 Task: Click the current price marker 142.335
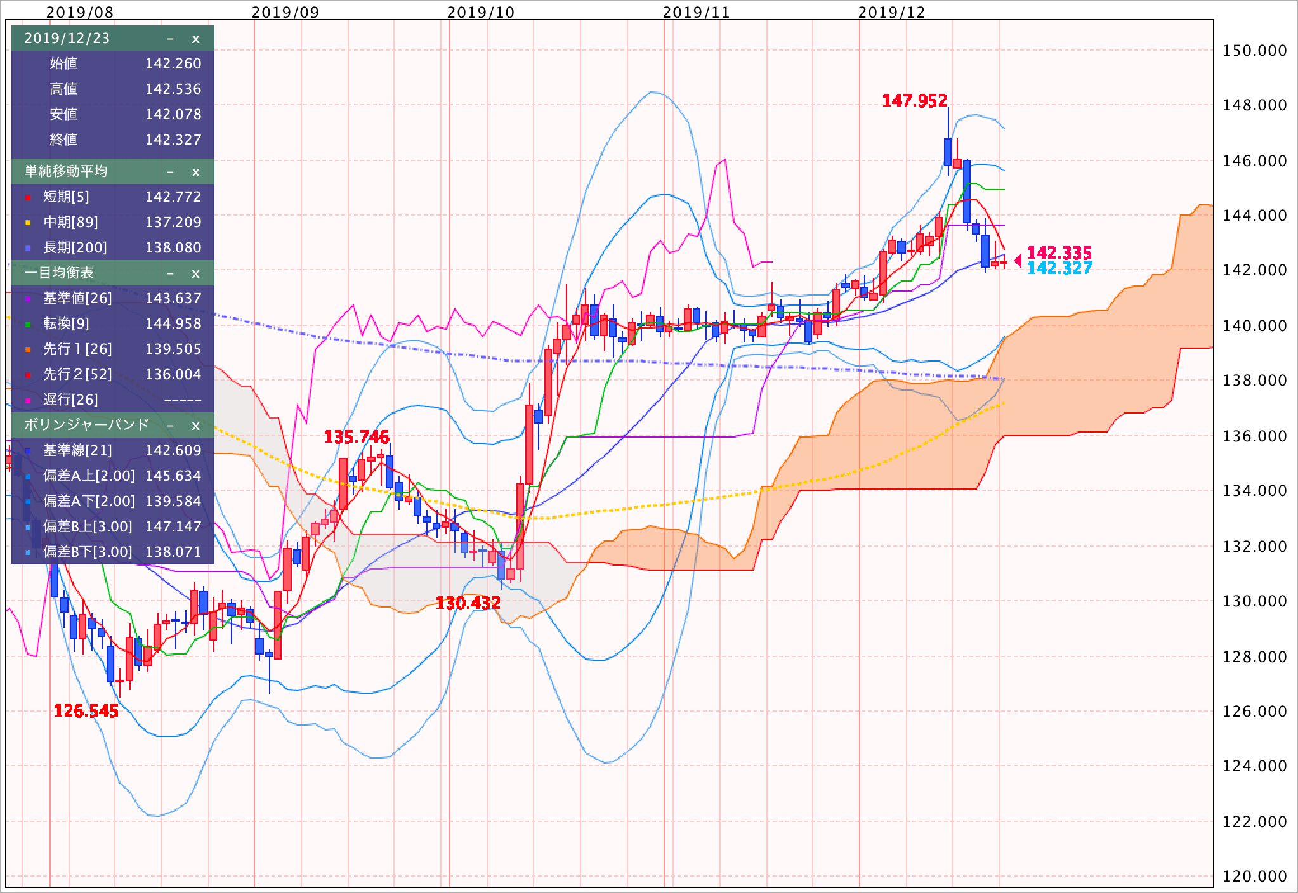tap(1059, 253)
